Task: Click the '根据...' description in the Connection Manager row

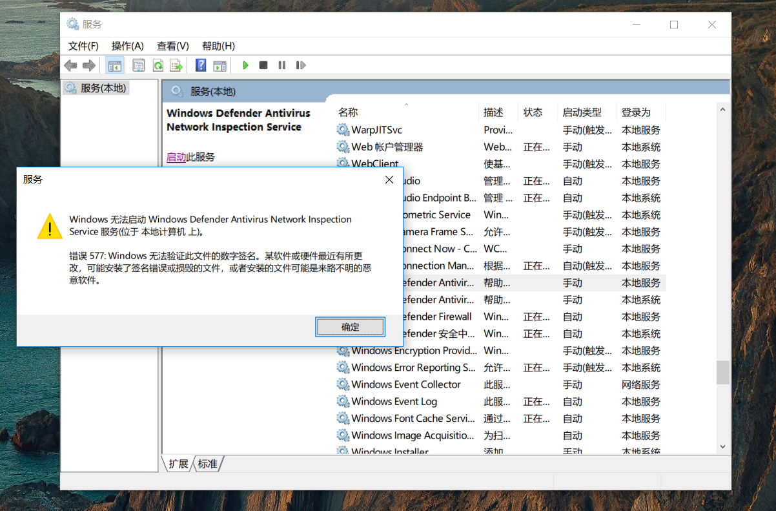Action: (x=496, y=266)
